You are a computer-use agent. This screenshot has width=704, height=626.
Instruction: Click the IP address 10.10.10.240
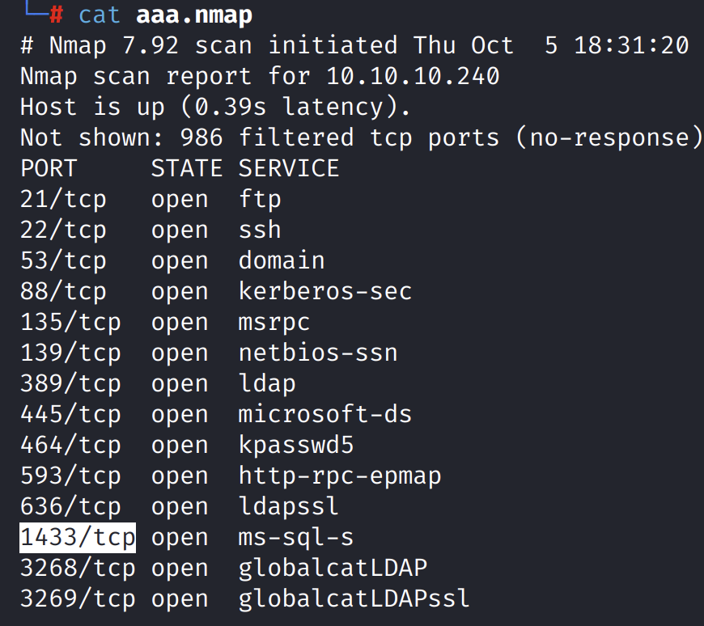click(413, 77)
